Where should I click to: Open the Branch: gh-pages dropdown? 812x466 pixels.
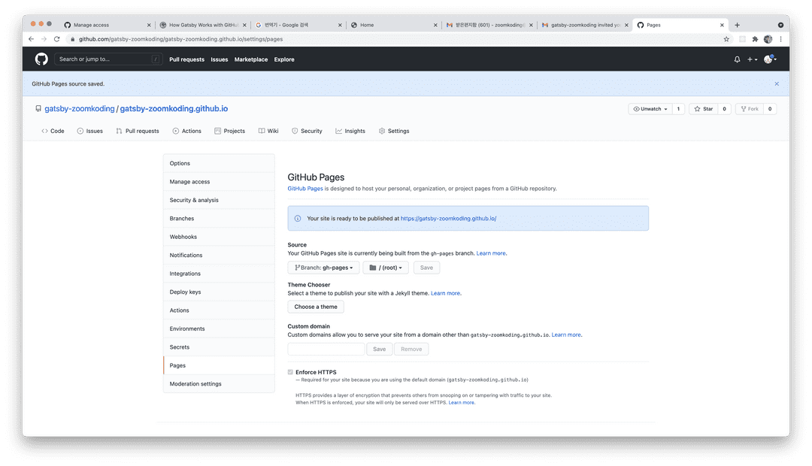pos(323,268)
